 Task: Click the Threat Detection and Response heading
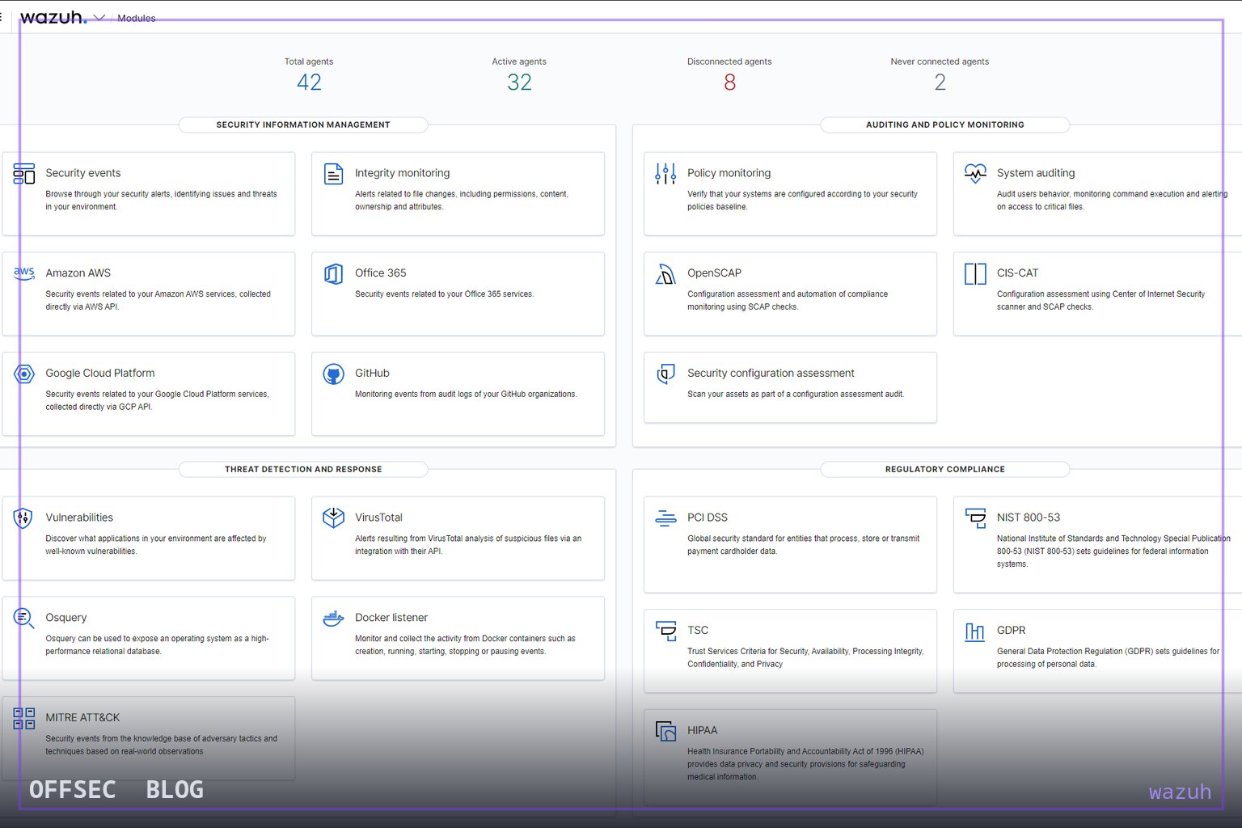tap(303, 469)
